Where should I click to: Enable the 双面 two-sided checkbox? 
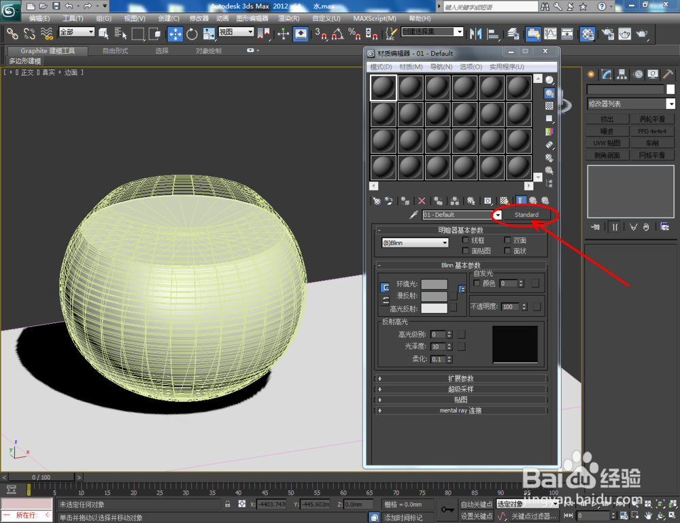tap(507, 240)
